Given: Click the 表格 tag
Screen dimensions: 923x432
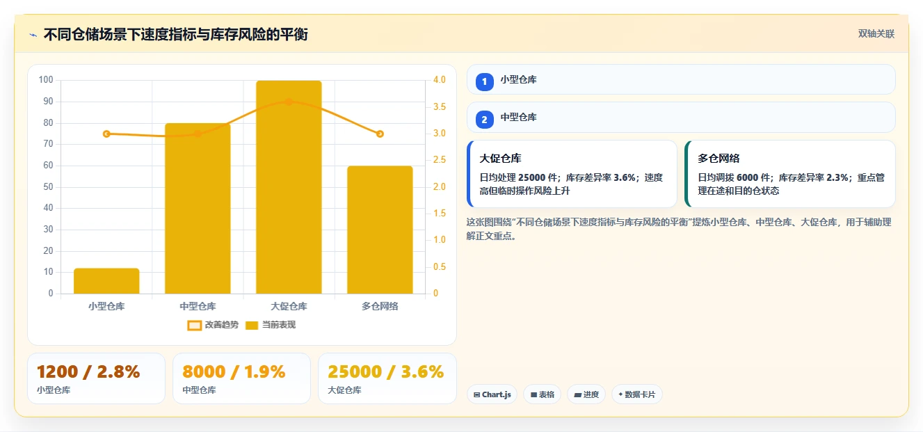Looking at the screenshot, I should (x=542, y=394).
